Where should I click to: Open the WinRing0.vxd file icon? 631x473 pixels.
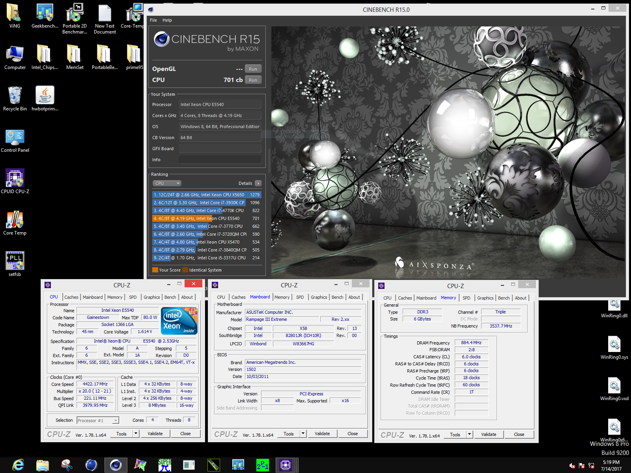click(x=614, y=389)
